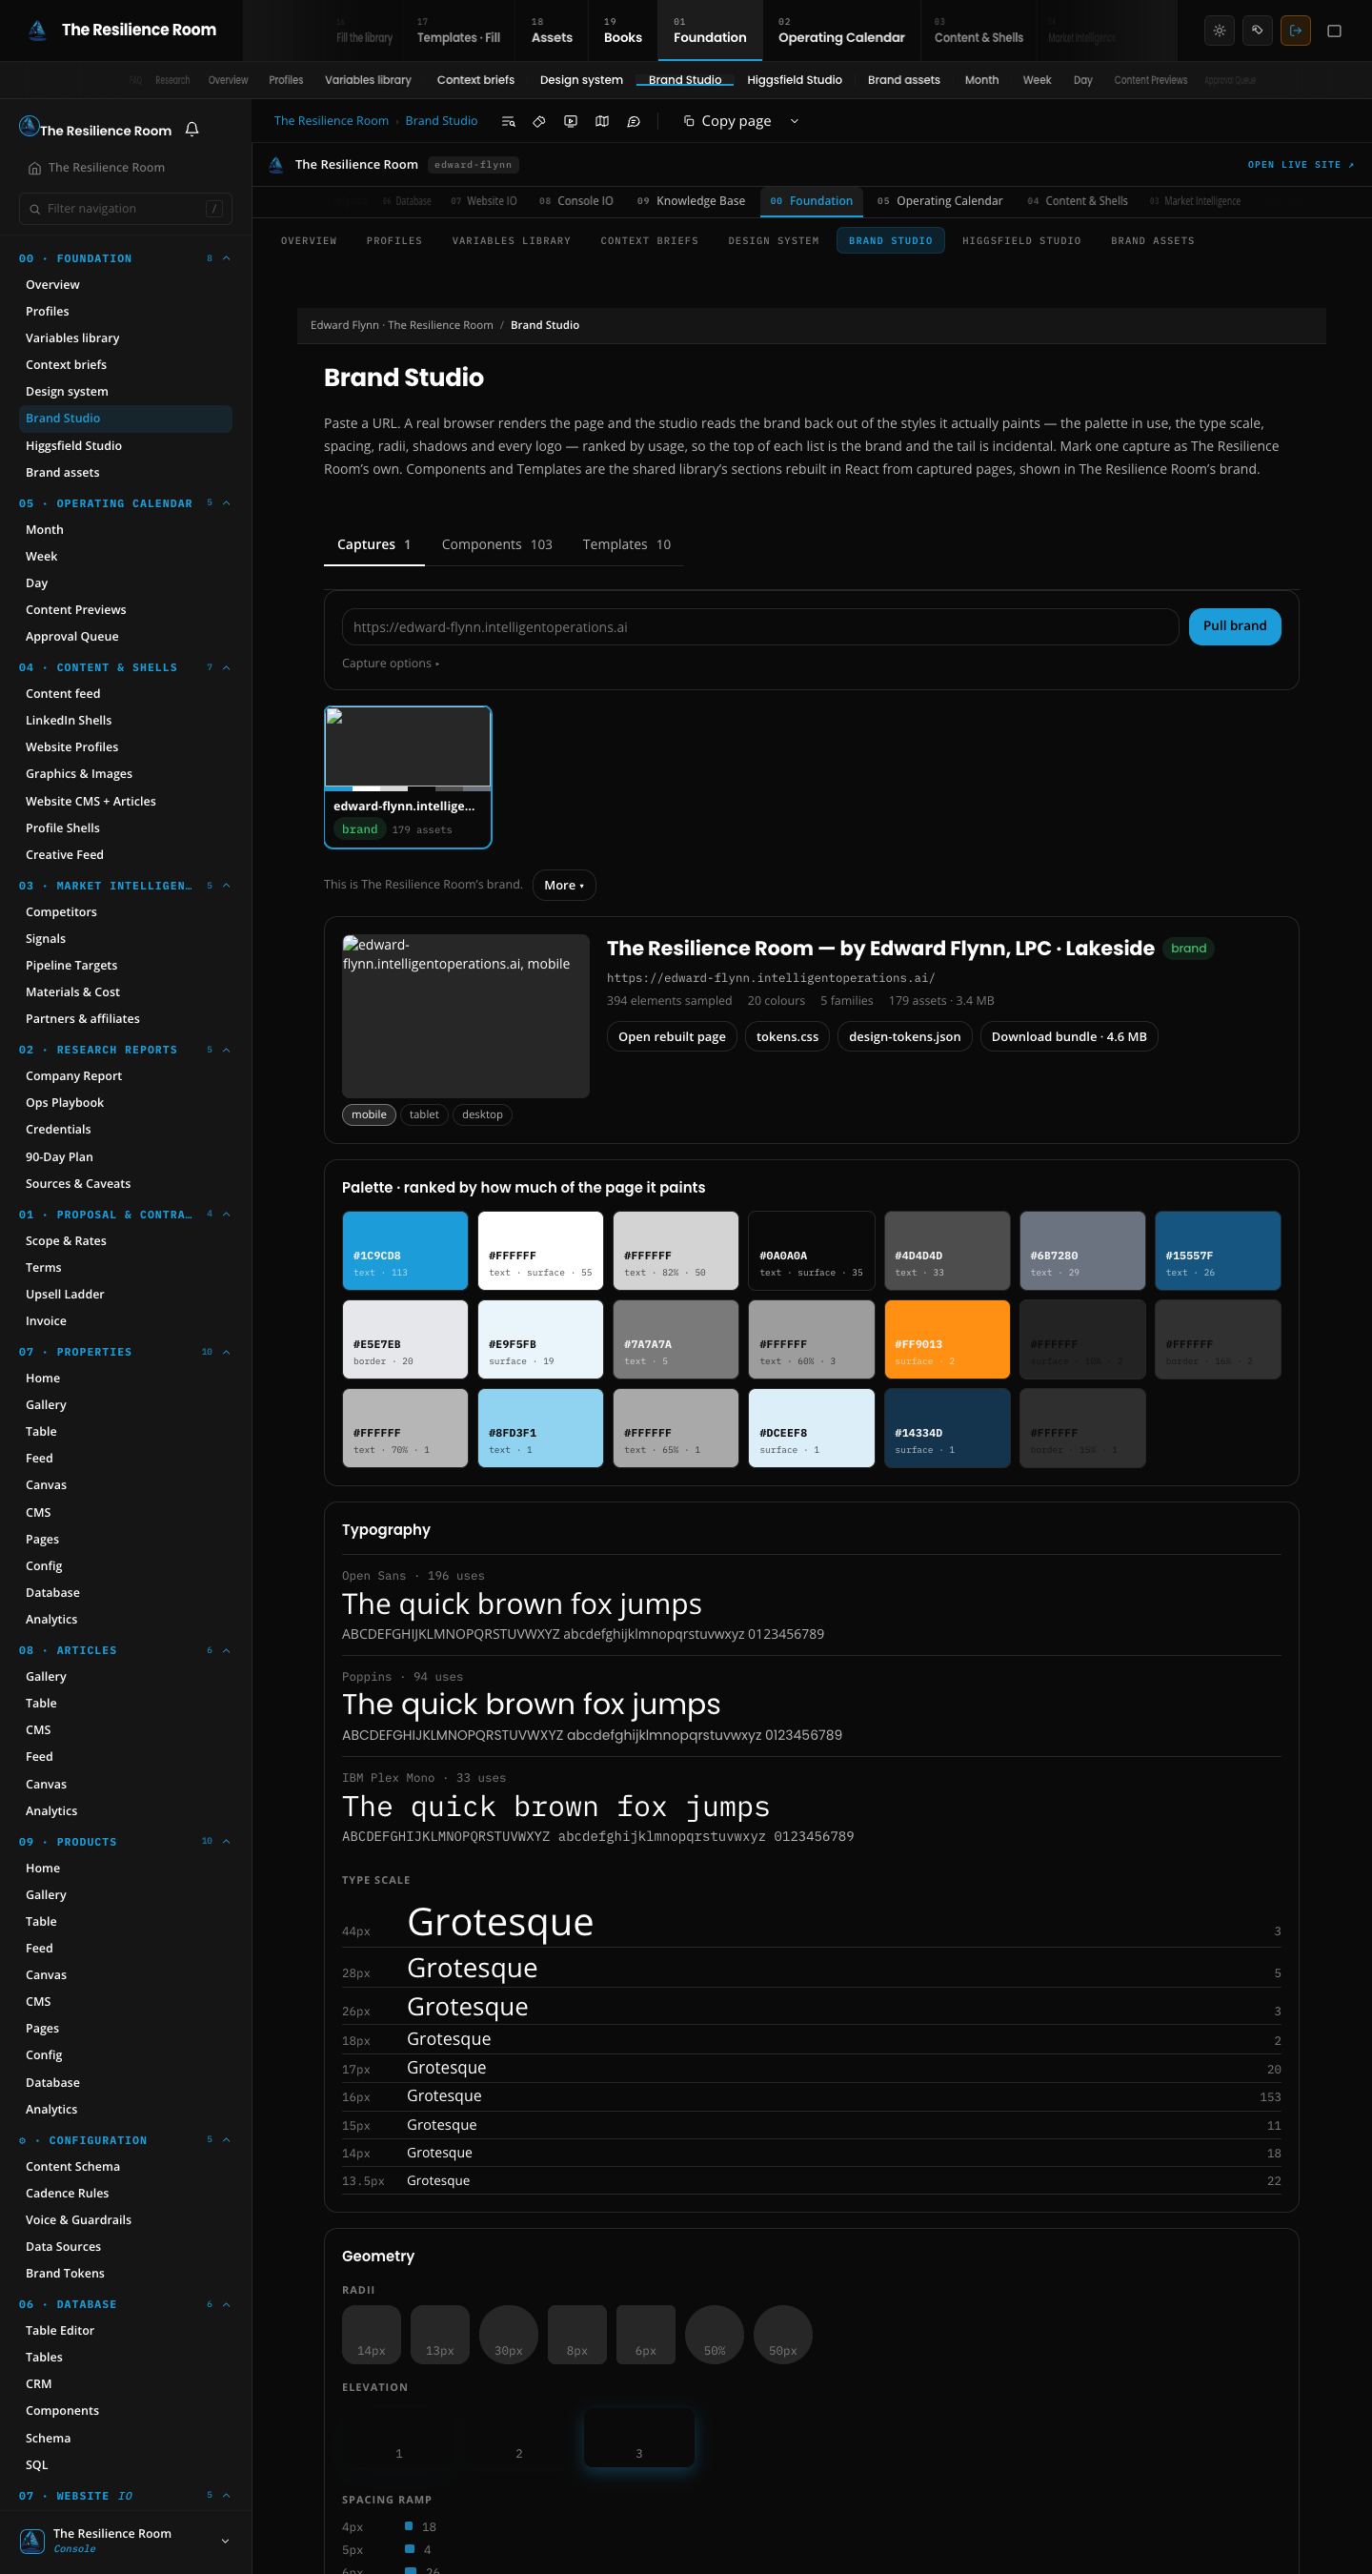
Task: Click the open map icon in page toolbar
Action: tap(602, 121)
